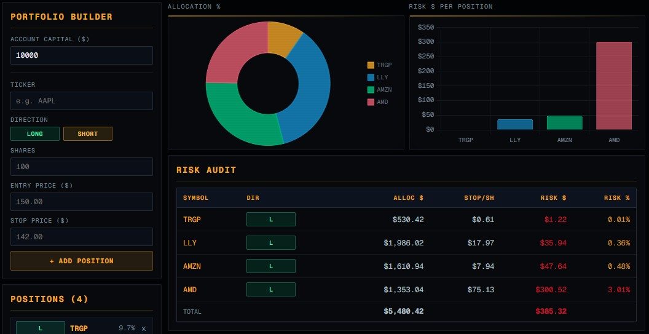Click the 9.7% value in the positions list
The height and width of the screenshot is (334, 649).
(127, 328)
